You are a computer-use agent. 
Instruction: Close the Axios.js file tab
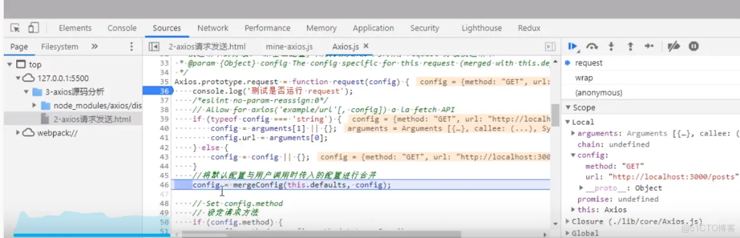(366, 46)
